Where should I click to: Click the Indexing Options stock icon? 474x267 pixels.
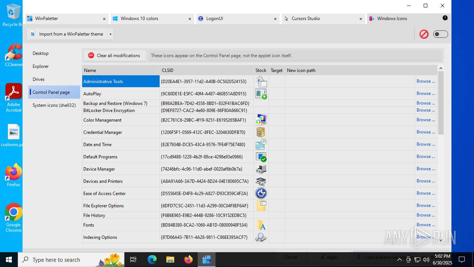coord(261,237)
